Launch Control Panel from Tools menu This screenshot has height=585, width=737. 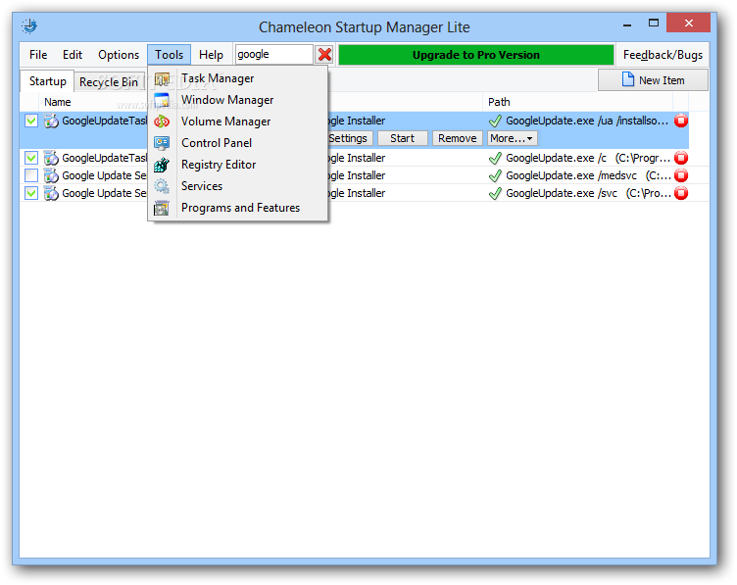[x=238, y=143]
